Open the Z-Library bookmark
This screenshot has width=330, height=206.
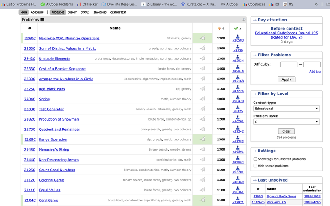coord(159,4)
